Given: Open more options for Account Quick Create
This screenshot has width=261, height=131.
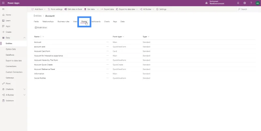Looking at the screenshot, I should [x=108, y=65].
